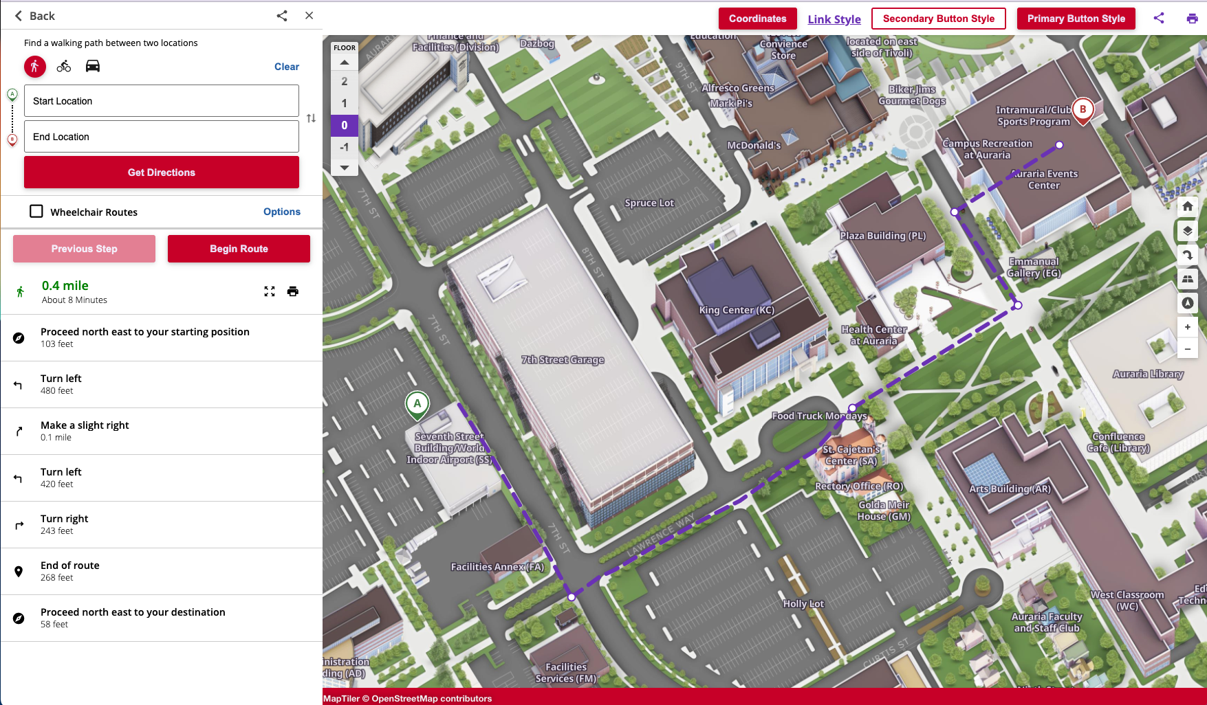Select floor 0
1207x705 pixels.
tap(345, 125)
